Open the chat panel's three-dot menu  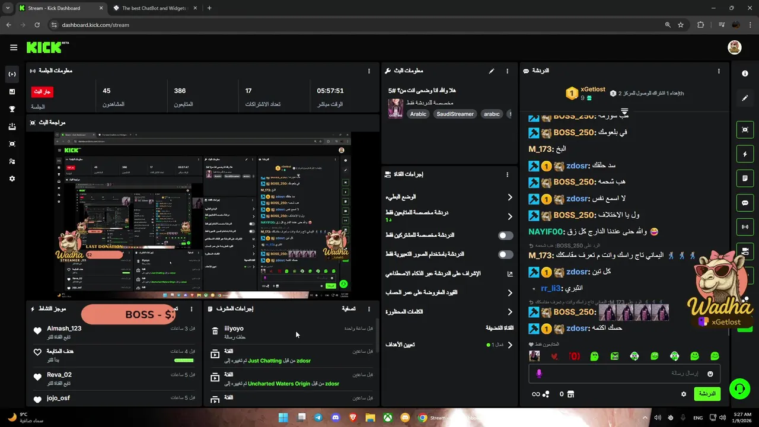coord(719,71)
